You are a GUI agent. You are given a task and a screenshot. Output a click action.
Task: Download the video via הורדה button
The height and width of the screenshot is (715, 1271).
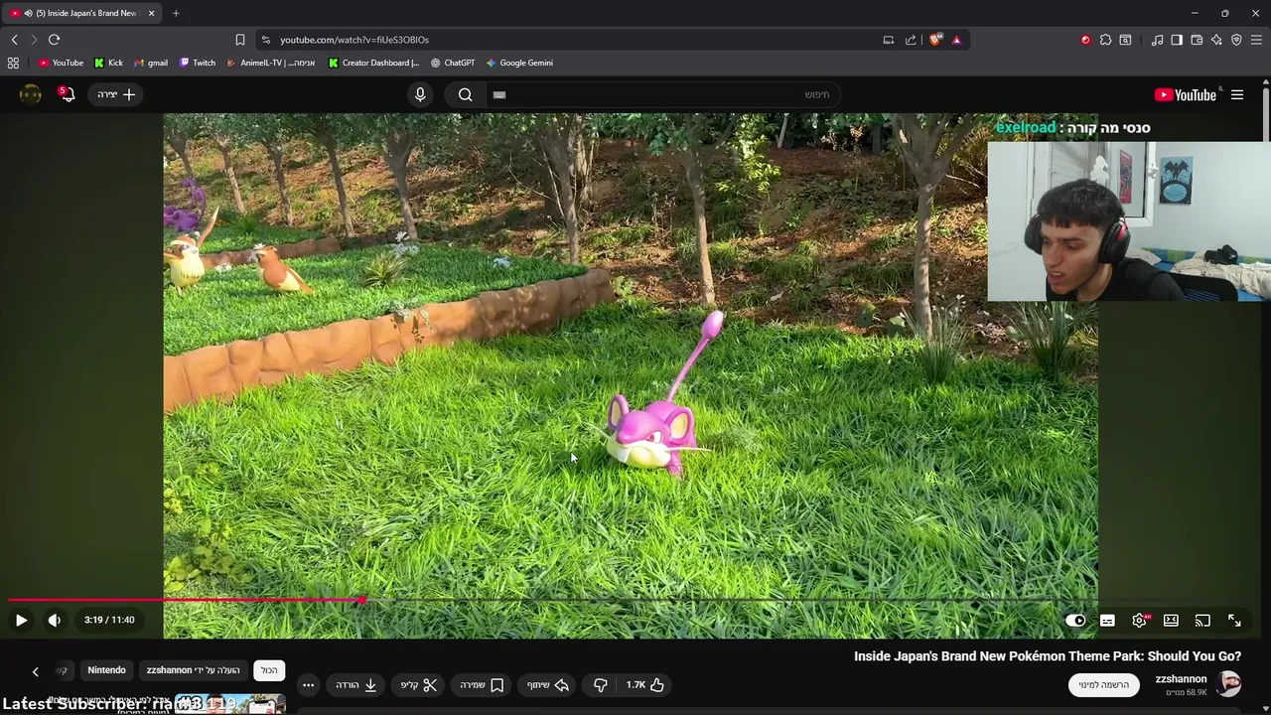356,684
